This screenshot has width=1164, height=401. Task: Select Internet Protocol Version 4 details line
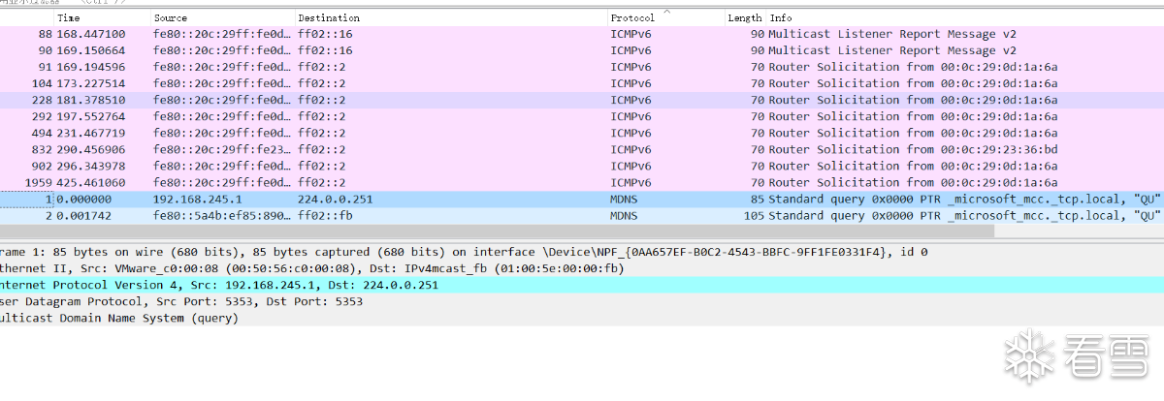582,285
